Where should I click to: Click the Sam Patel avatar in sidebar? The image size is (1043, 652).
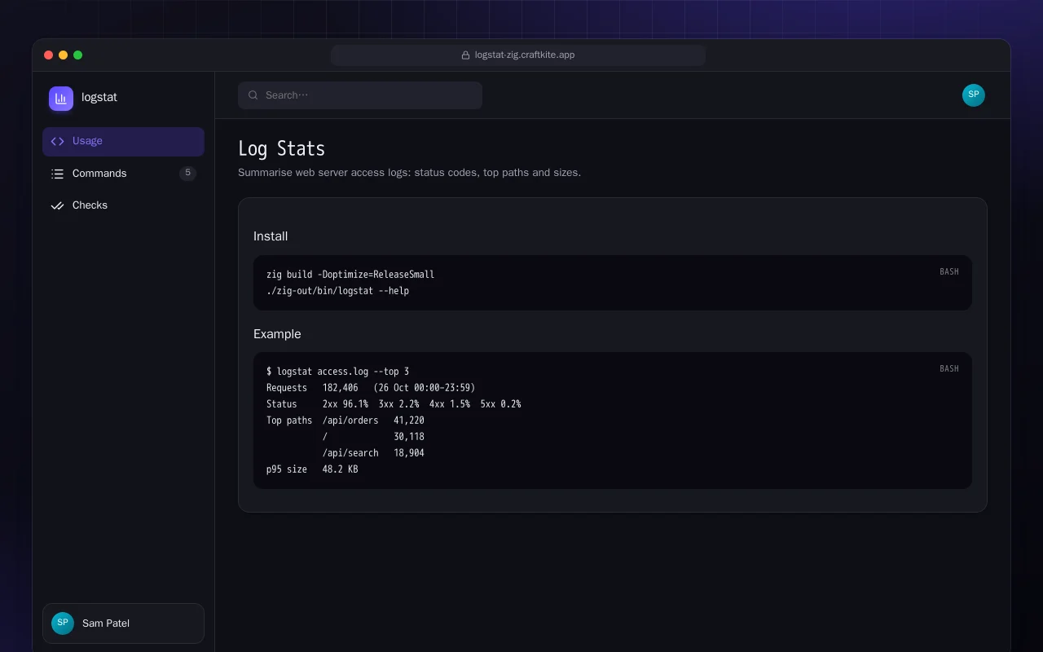click(63, 623)
